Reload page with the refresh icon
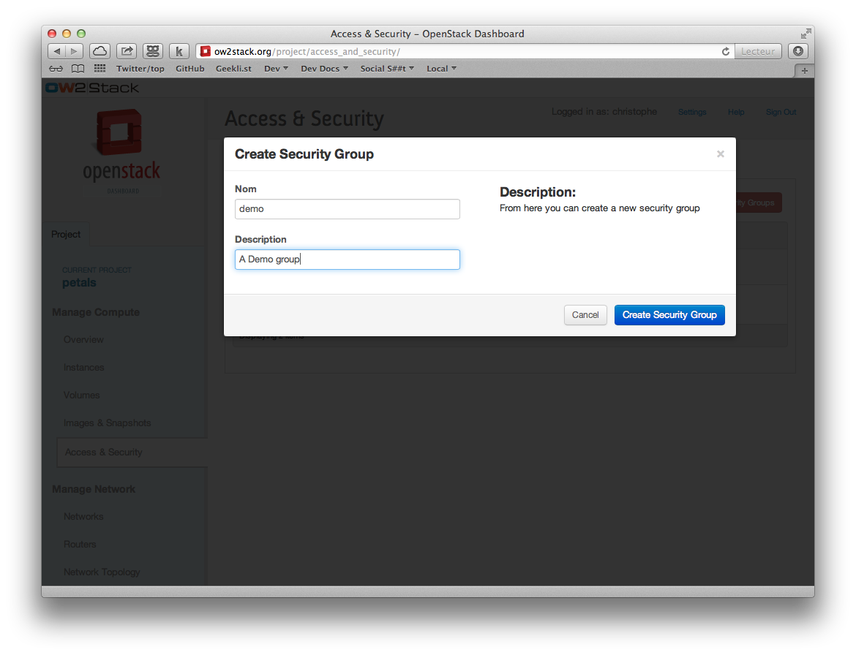The height and width of the screenshot is (655, 856). point(726,51)
